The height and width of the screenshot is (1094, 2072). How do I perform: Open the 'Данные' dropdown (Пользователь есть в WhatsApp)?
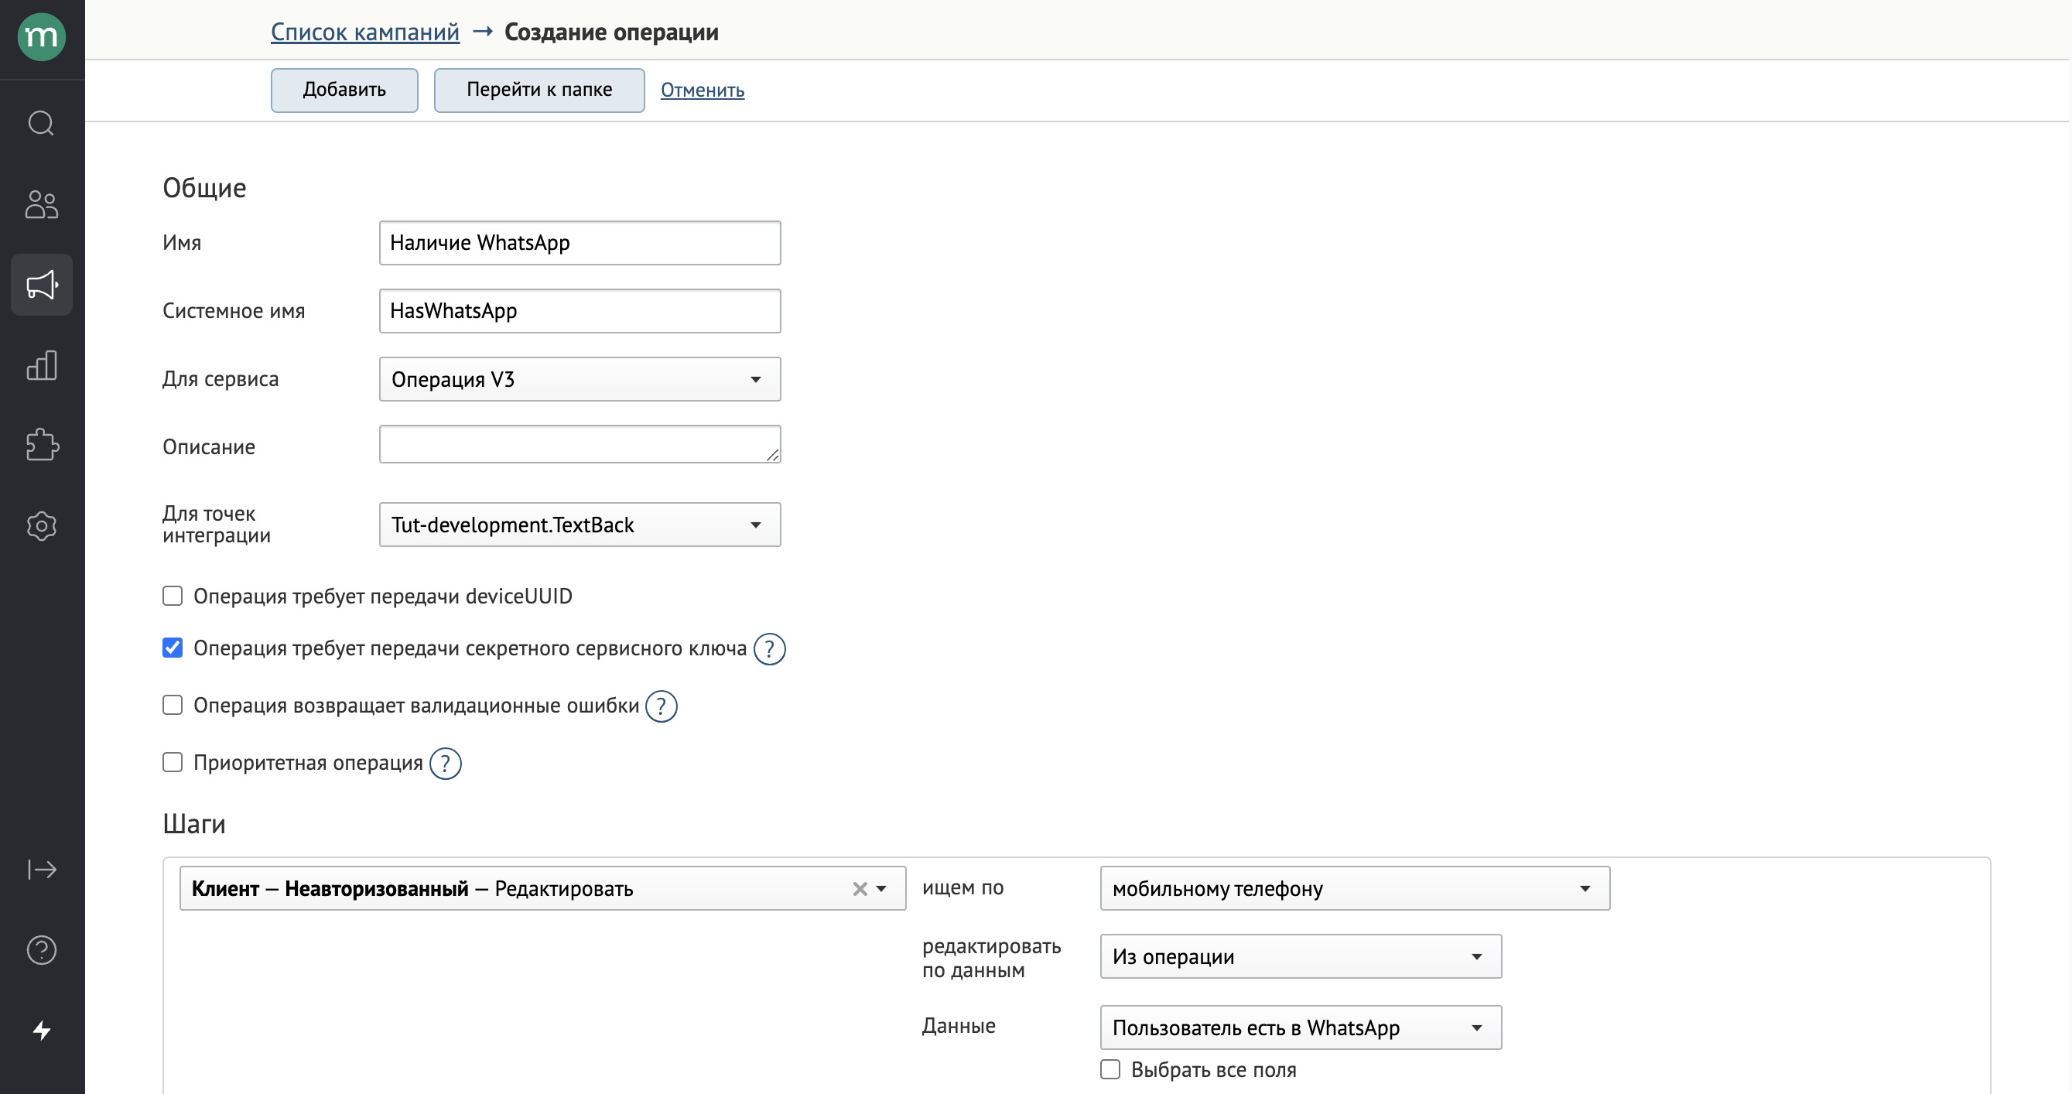(1301, 1028)
